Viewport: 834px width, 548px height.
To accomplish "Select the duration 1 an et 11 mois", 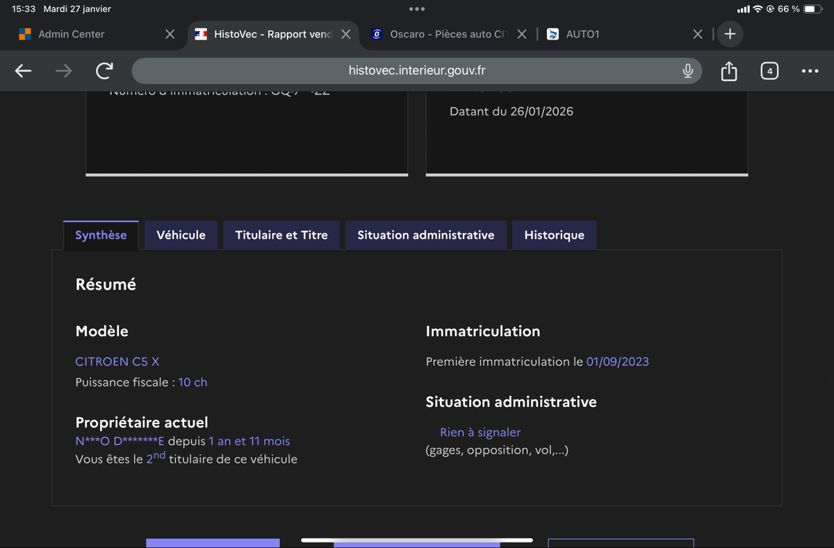I will click(250, 441).
